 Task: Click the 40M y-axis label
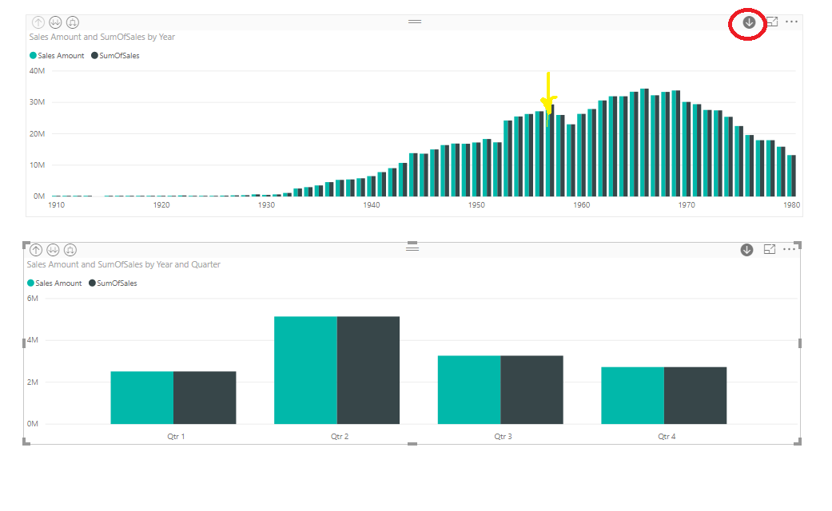point(37,71)
